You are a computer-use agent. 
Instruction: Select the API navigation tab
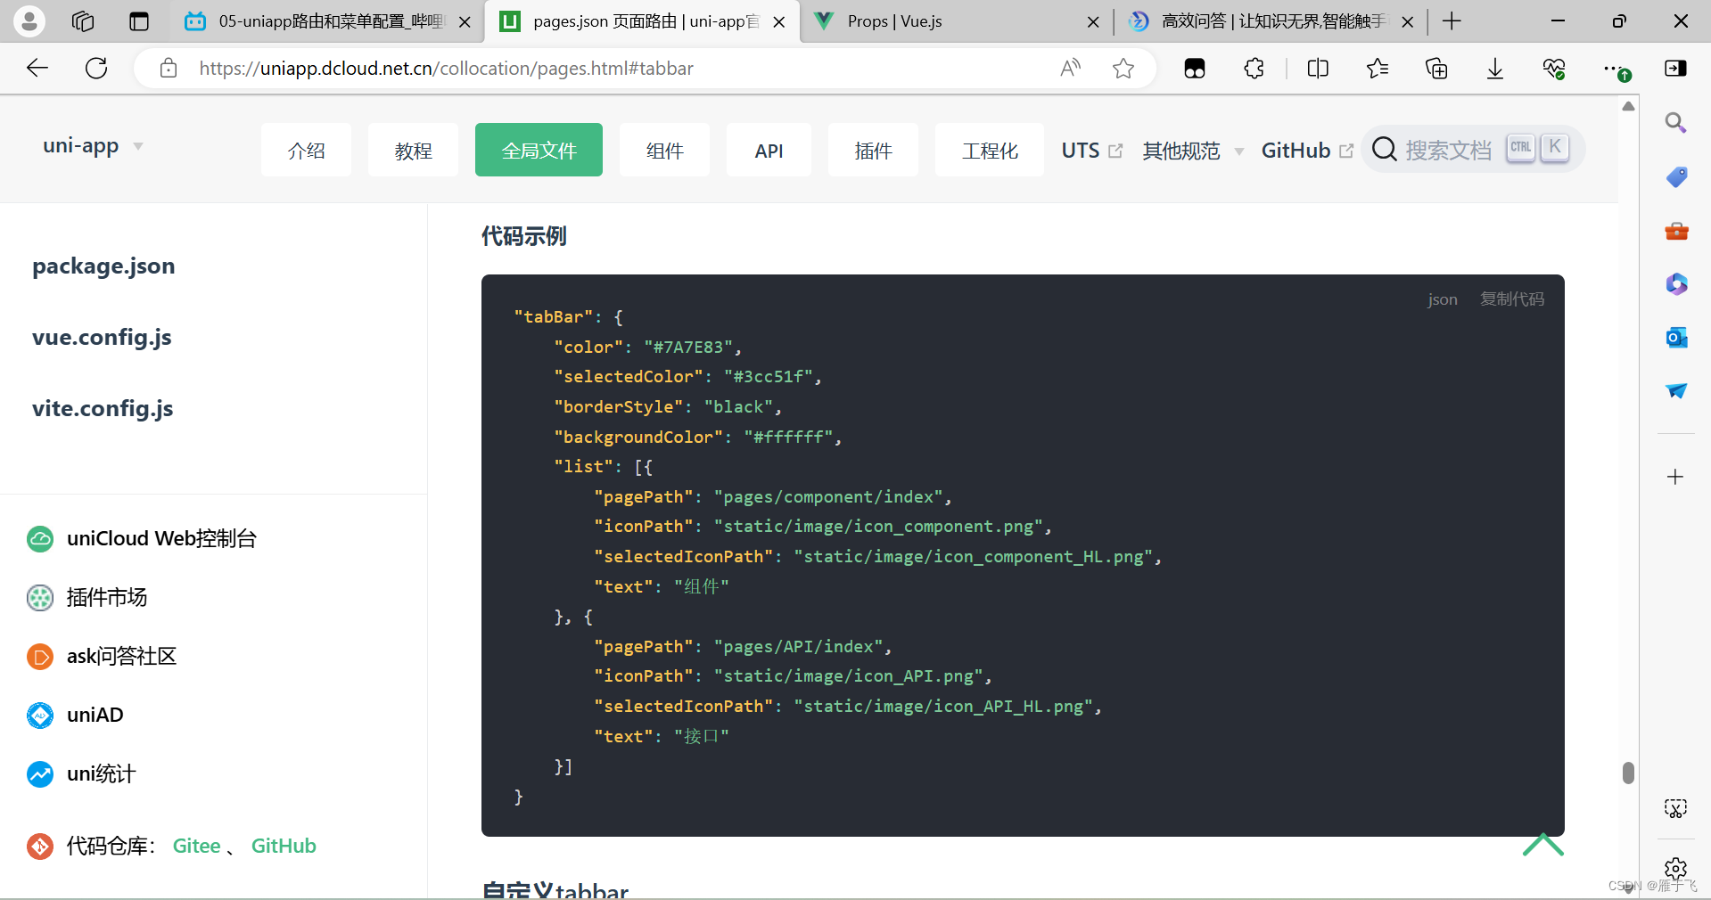769,150
